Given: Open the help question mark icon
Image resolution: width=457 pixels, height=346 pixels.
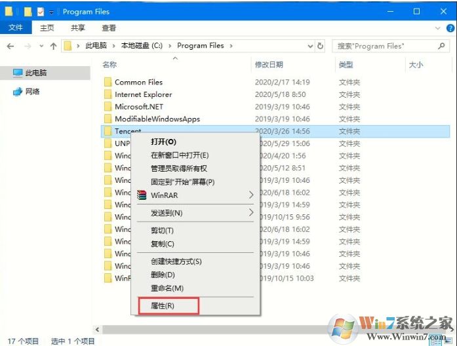Looking at the screenshot, I should pos(450,28).
